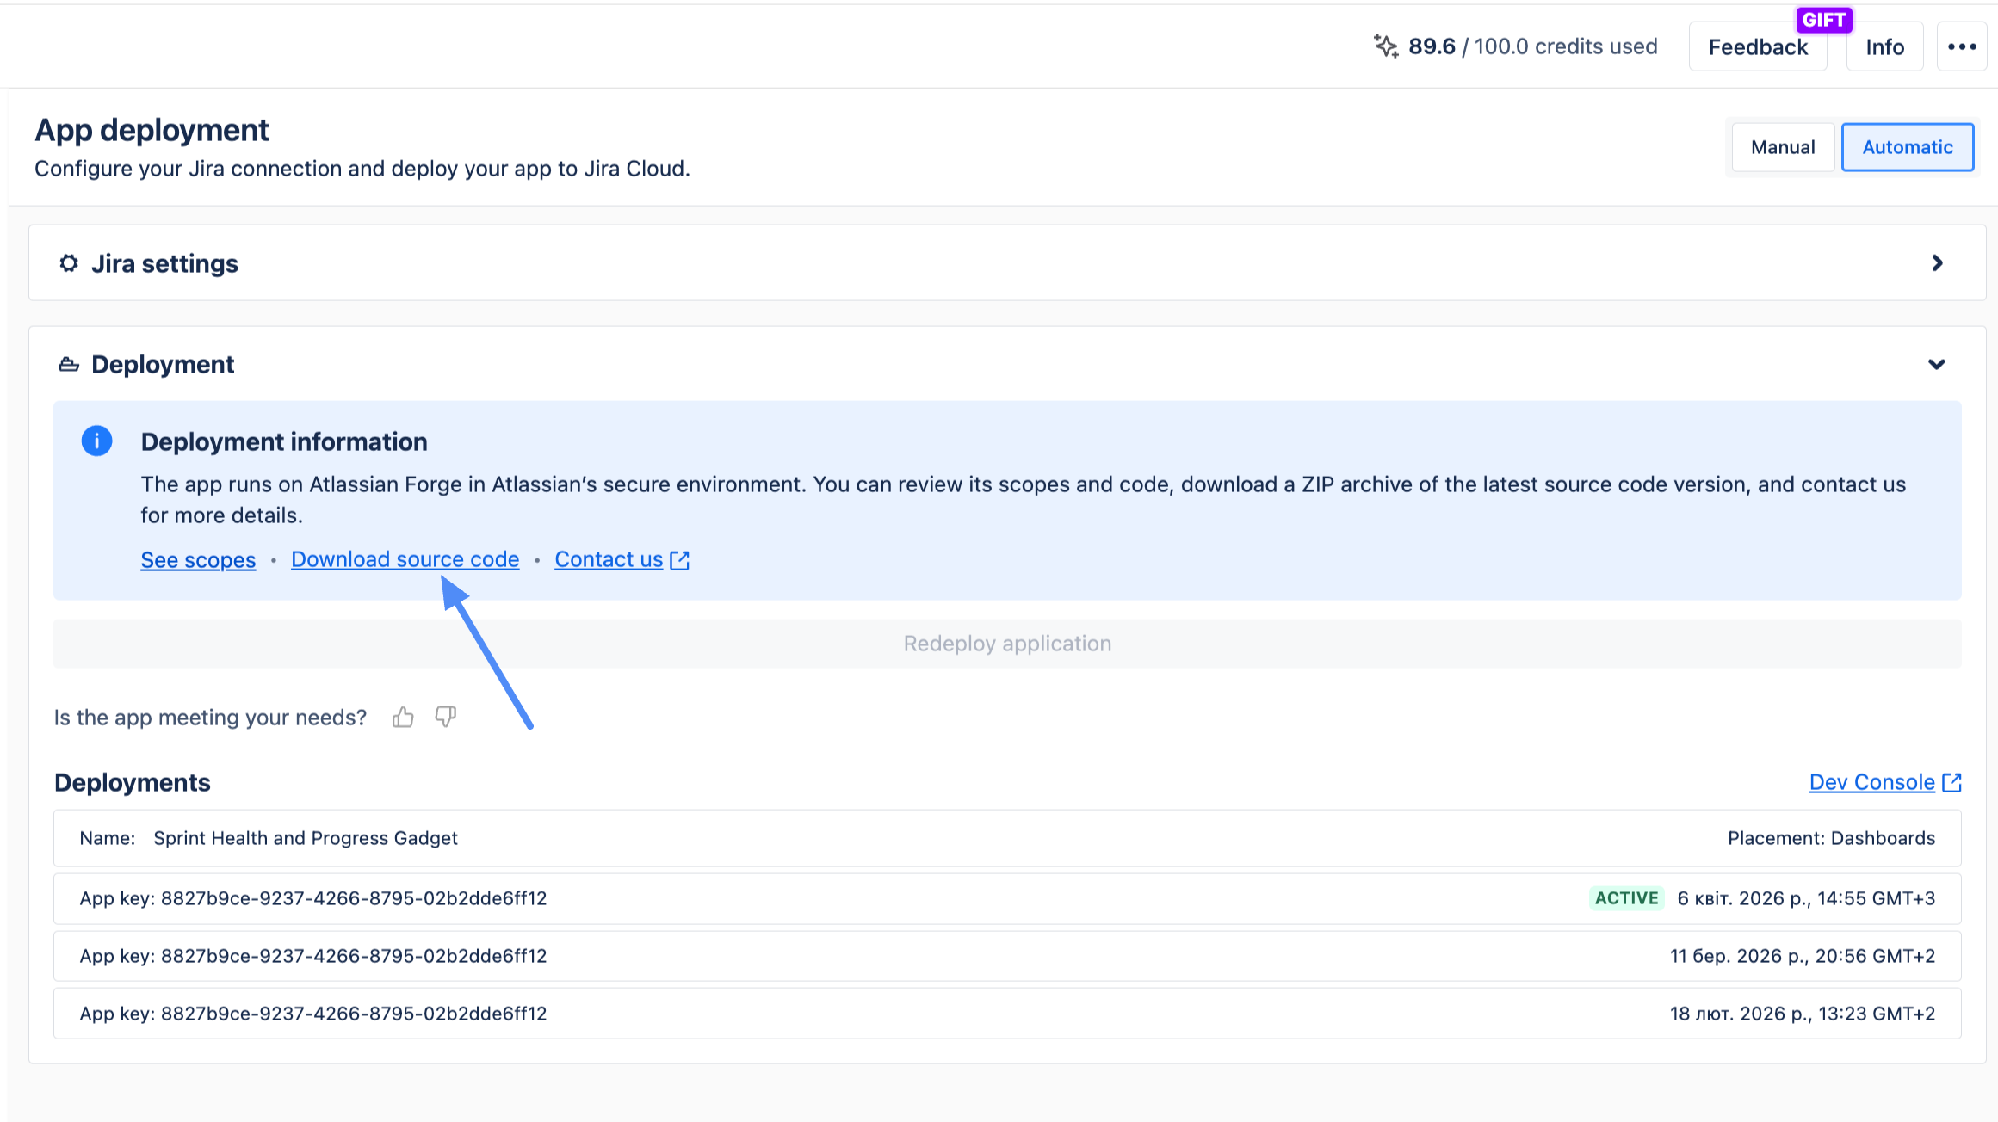Expand the Jira settings panel header
The width and height of the screenshot is (1998, 1122).
click(x=1007, y=263)
